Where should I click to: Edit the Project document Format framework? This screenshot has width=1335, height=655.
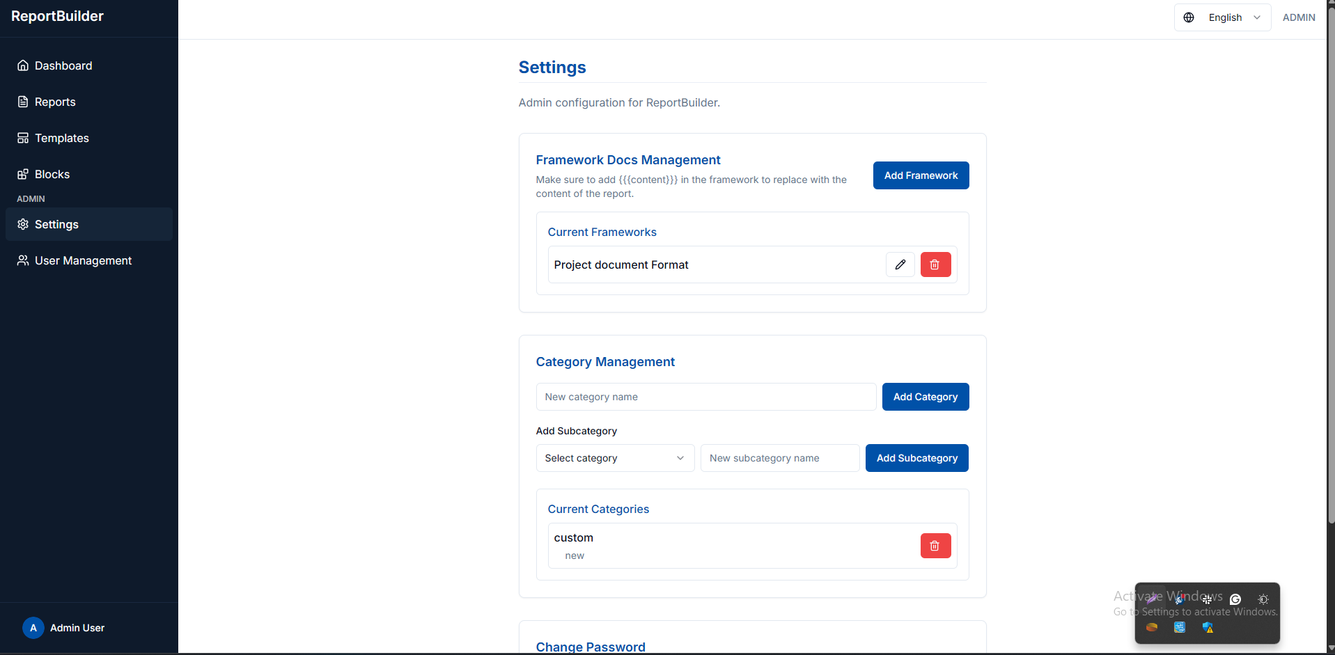900,265
